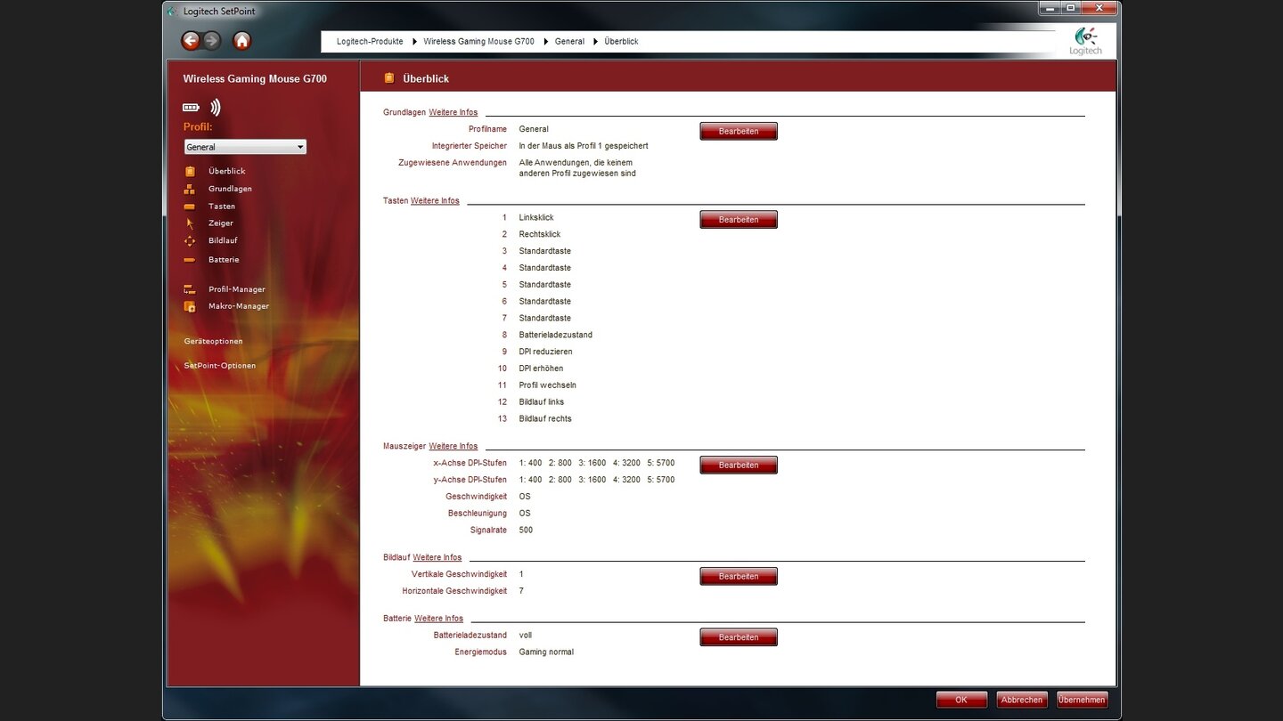Open the Überblick section from the sidebar icon

(x=190, y=171)
